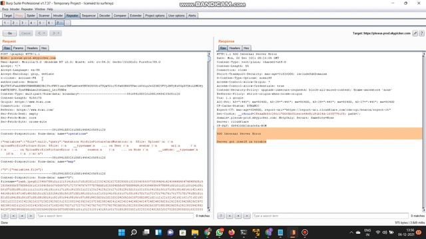This screenshot has width=426, height=239.
Task: Open the Burp menu
Action: [5, 9]
